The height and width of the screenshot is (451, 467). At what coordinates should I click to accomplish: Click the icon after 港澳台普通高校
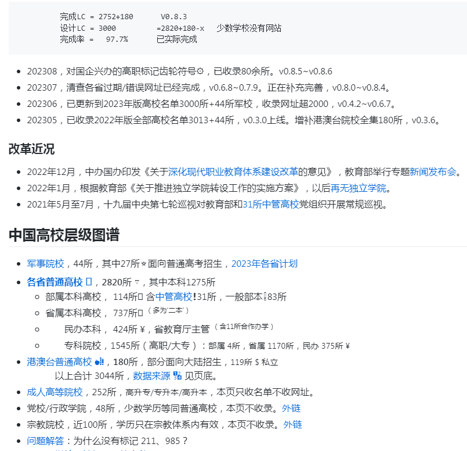tap(99, 361)
